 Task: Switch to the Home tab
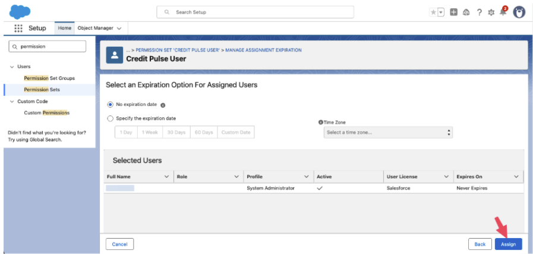65,28
